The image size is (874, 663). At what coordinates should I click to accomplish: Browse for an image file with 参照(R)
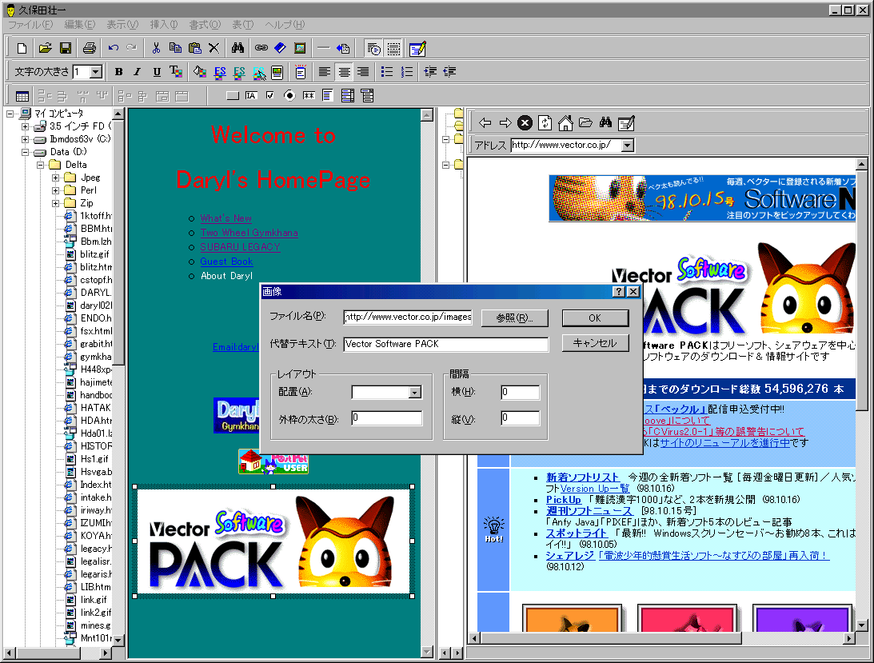pyautogui.click(x=514, y=318)
